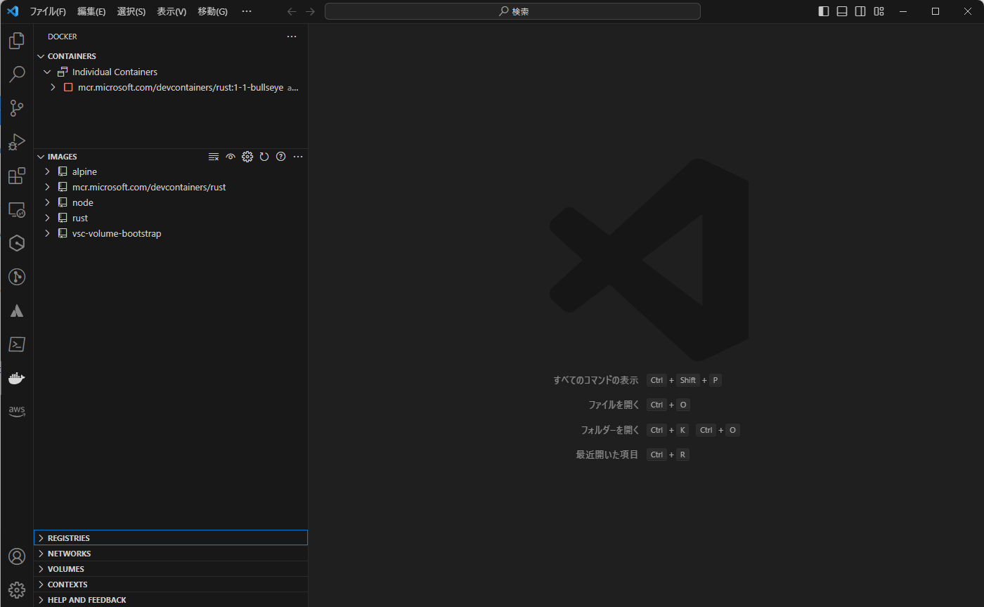Toggle the bottom panel visibility

tap(842, 11)
